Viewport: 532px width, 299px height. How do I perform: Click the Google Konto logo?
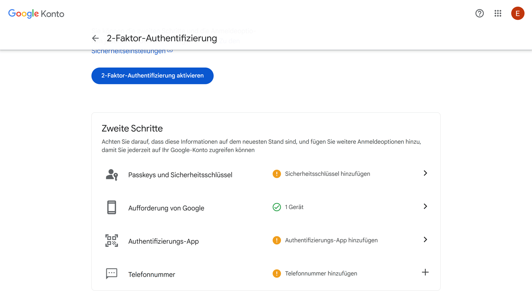pyautogui.click(x=36, y=14)
